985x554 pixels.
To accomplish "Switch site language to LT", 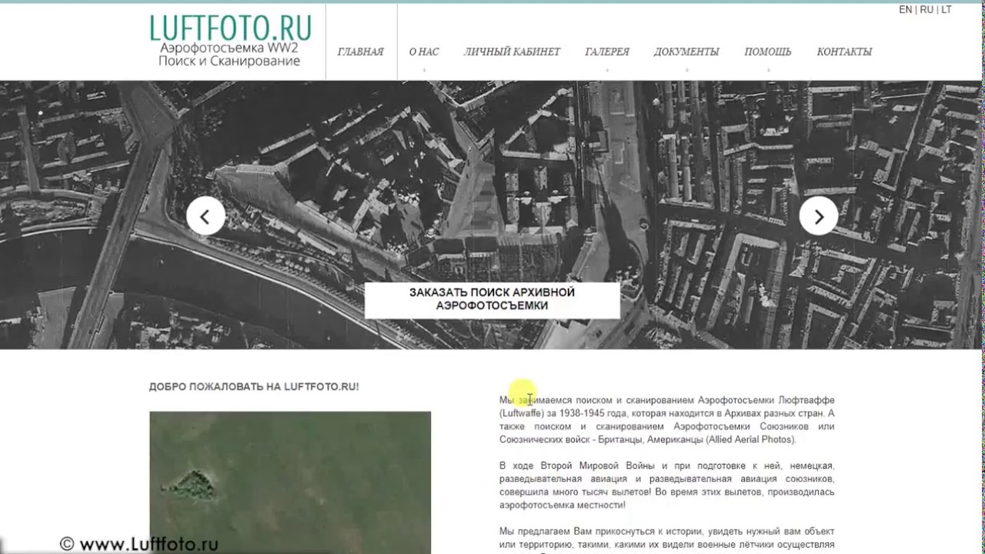I will (947, 10).
